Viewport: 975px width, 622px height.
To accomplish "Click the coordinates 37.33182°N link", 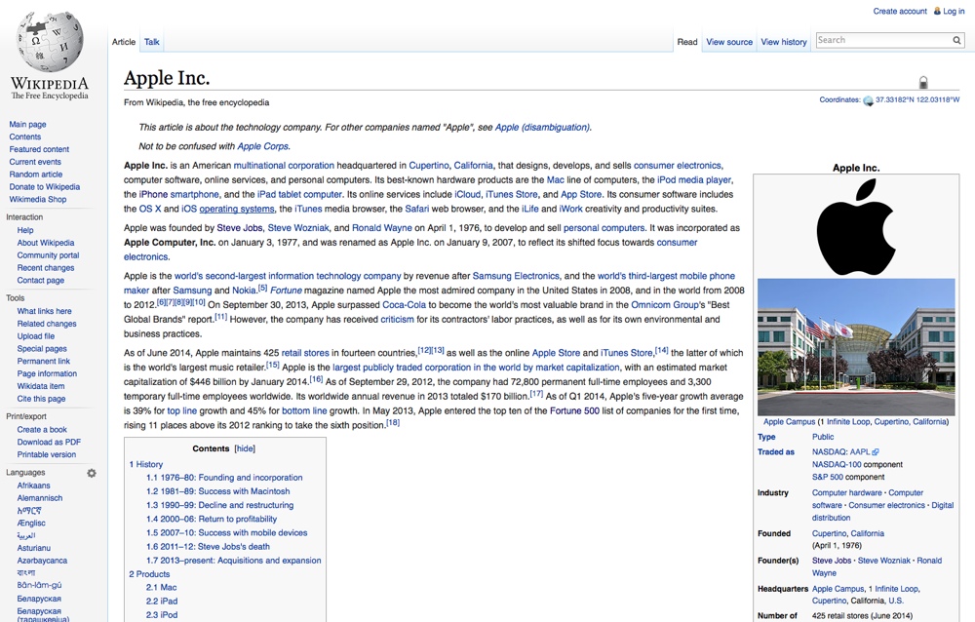I will [x=917, y=99].
